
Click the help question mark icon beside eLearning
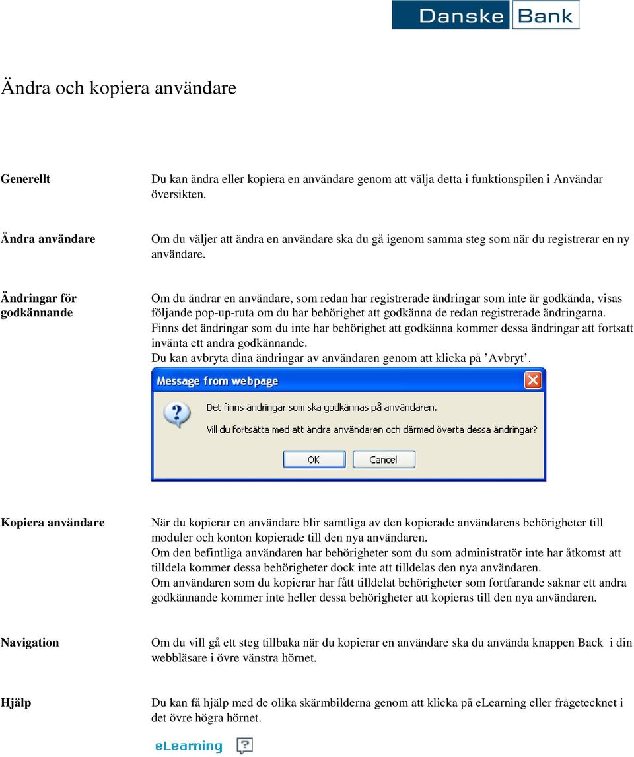coord(244,745)
